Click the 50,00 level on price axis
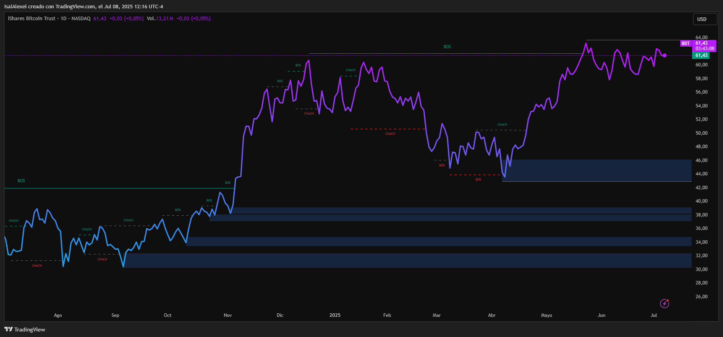The image size is (723, 337). [701, 133]
